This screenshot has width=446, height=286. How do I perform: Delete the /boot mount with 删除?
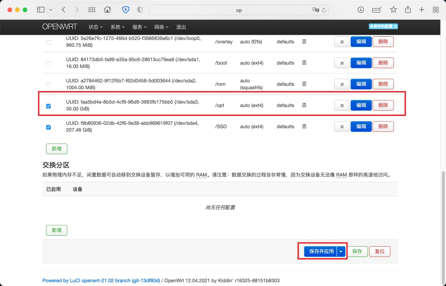click(383, 63)
